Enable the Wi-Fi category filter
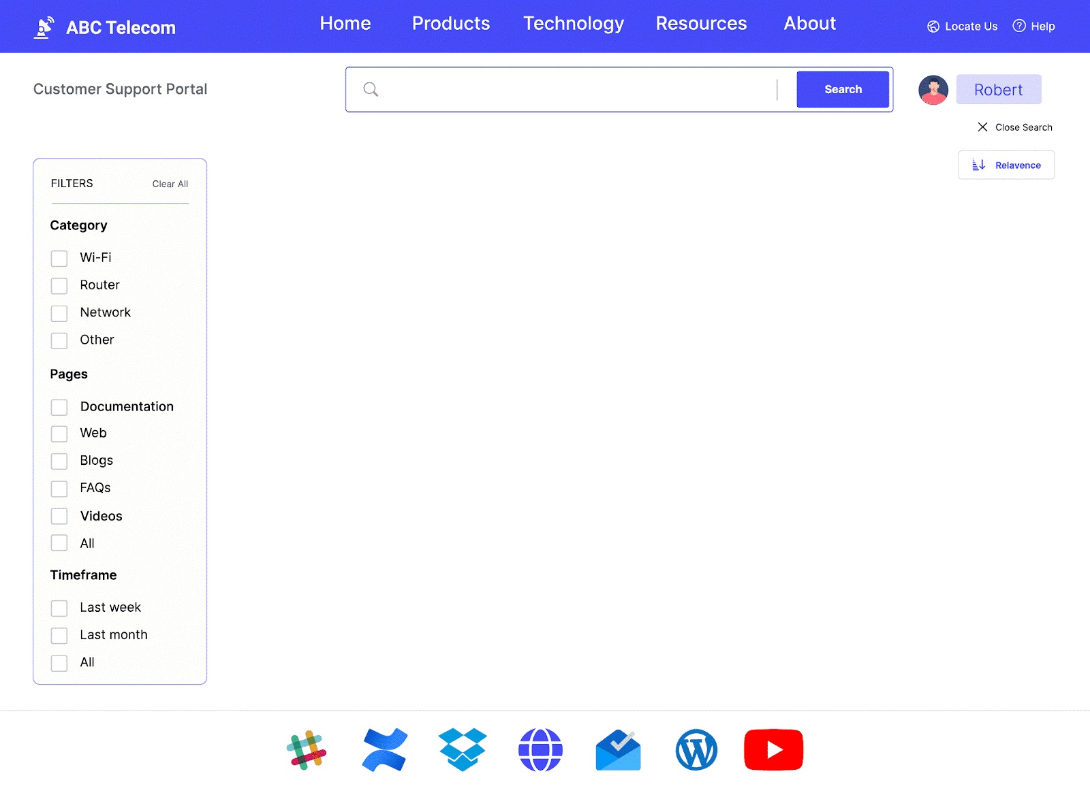Screen dimensions: 1090x795 pos(59,258)
